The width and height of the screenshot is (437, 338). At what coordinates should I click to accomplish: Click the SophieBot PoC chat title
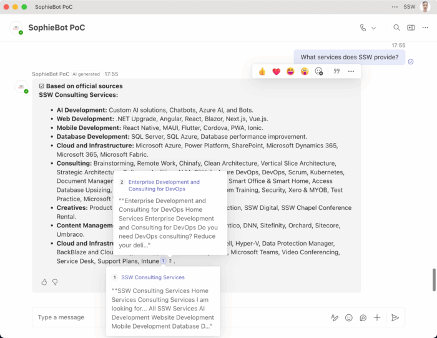(x=57, y=27)
